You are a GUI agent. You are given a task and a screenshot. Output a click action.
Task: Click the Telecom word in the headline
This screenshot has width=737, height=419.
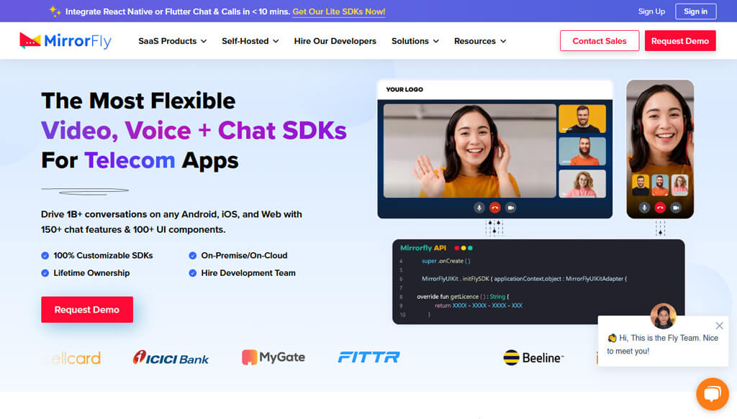point(130,160)
